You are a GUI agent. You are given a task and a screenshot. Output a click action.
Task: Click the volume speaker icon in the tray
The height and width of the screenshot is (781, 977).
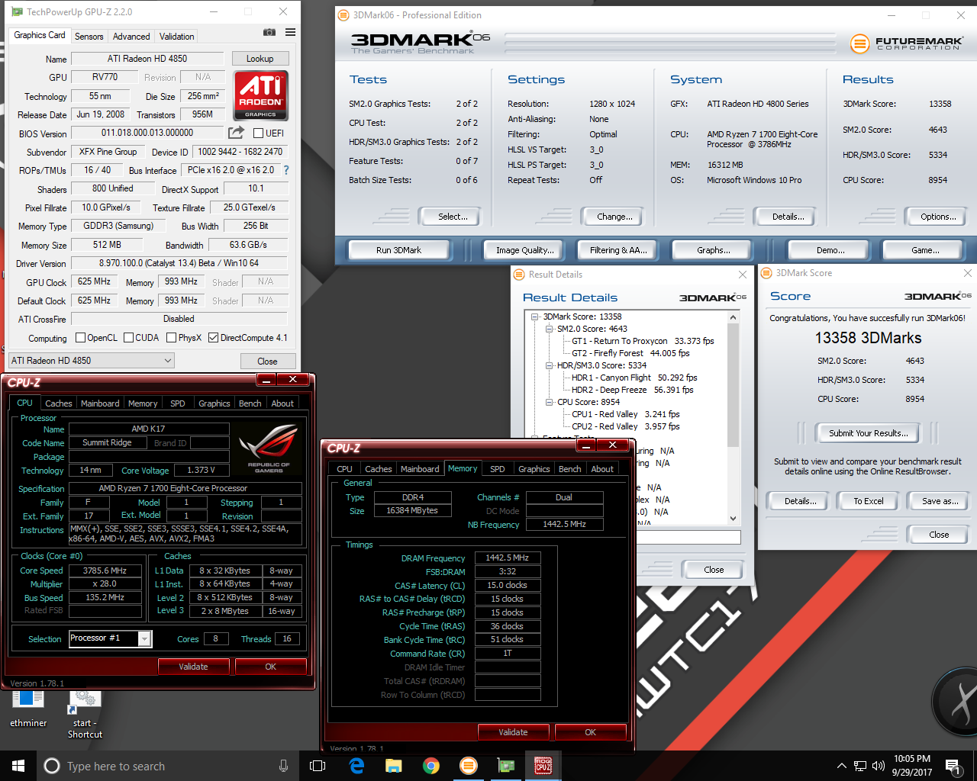tap(879, 766)
